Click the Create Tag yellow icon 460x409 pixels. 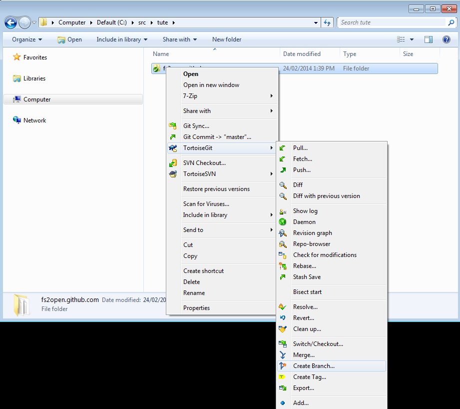tap(283, 377)
